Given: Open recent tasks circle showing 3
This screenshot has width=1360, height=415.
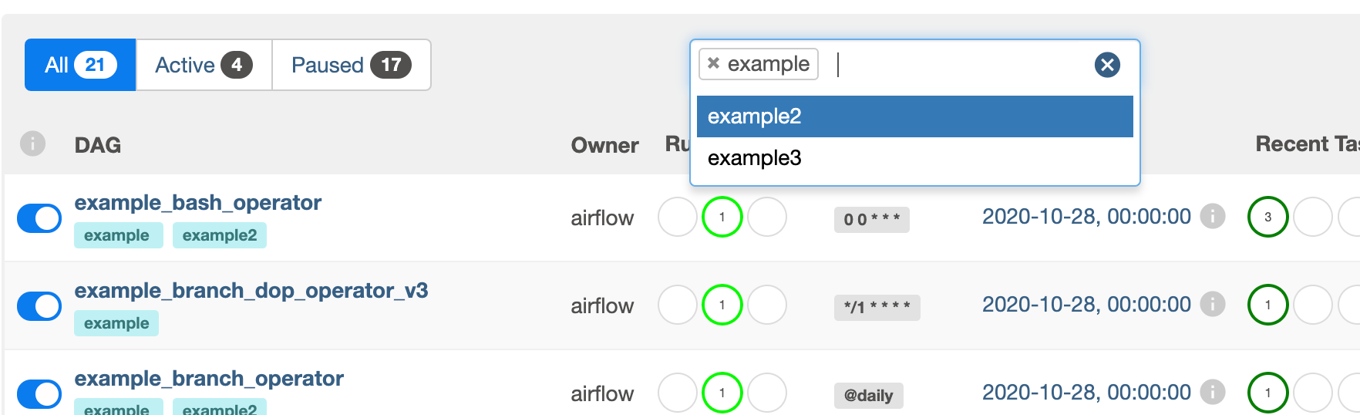Looking at the screenshot, I should (1267, 218).
